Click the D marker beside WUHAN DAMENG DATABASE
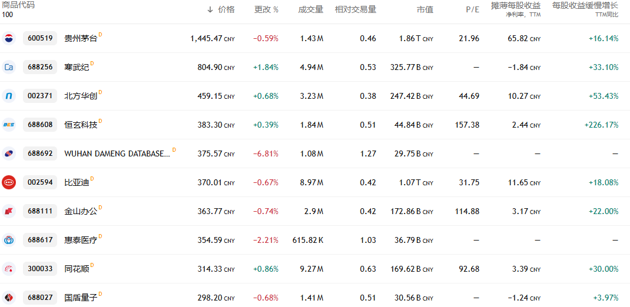 coord(174,150)
